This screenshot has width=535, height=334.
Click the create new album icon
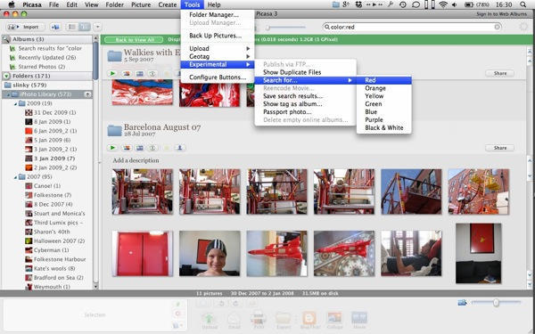[55, 27]
